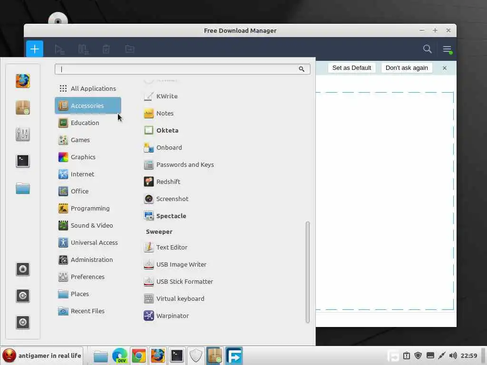Dismiss the default client notification bar

pos(445,68)
